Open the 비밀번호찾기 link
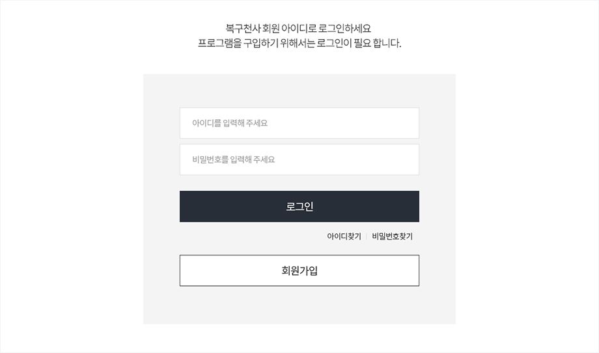 click(x=392, y=236)
